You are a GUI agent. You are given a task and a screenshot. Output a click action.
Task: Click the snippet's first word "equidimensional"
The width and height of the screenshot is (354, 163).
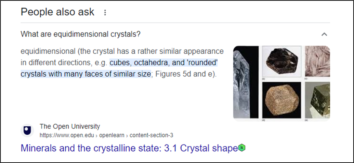click(48, 52)
